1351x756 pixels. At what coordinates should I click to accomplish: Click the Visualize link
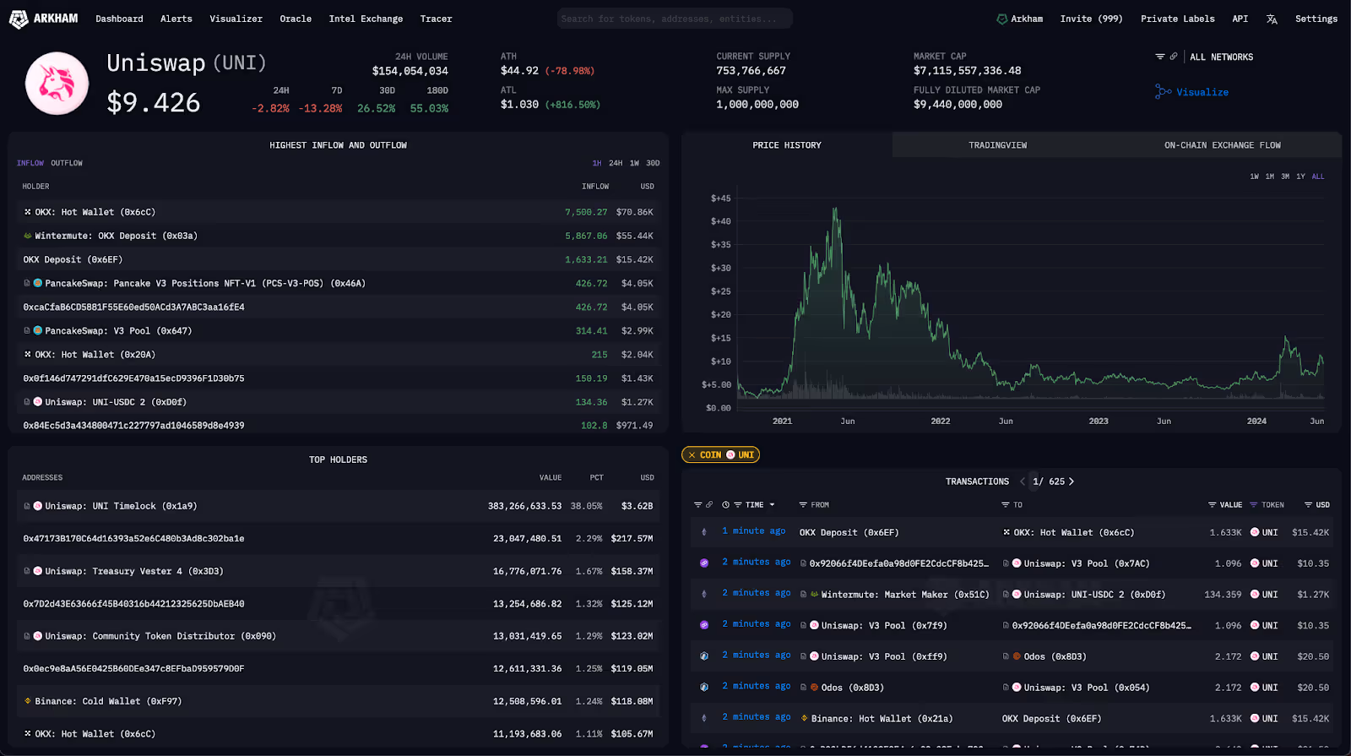[x=1202, y=92]
